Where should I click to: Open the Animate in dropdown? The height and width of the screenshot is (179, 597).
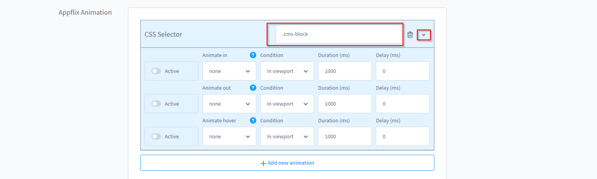229,71
